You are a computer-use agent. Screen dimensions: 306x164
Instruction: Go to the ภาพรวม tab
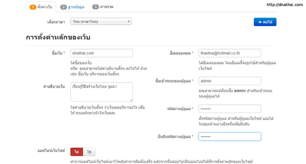tap(106, 7)
